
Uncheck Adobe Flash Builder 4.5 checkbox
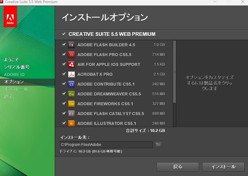(64, 45)
